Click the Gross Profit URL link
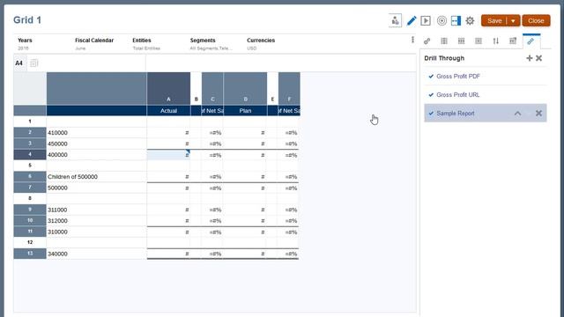This screenshot has width=564, height=317. pyautogui.click(x=458, y=95)
